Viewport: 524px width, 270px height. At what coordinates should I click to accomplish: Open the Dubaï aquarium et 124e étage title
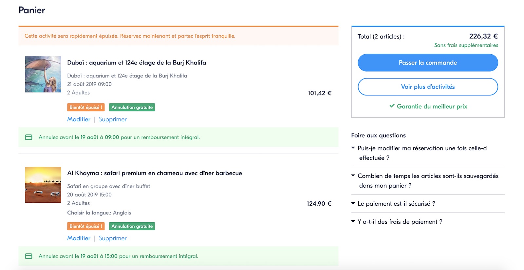pyautogui.click(x=137, y=63)
